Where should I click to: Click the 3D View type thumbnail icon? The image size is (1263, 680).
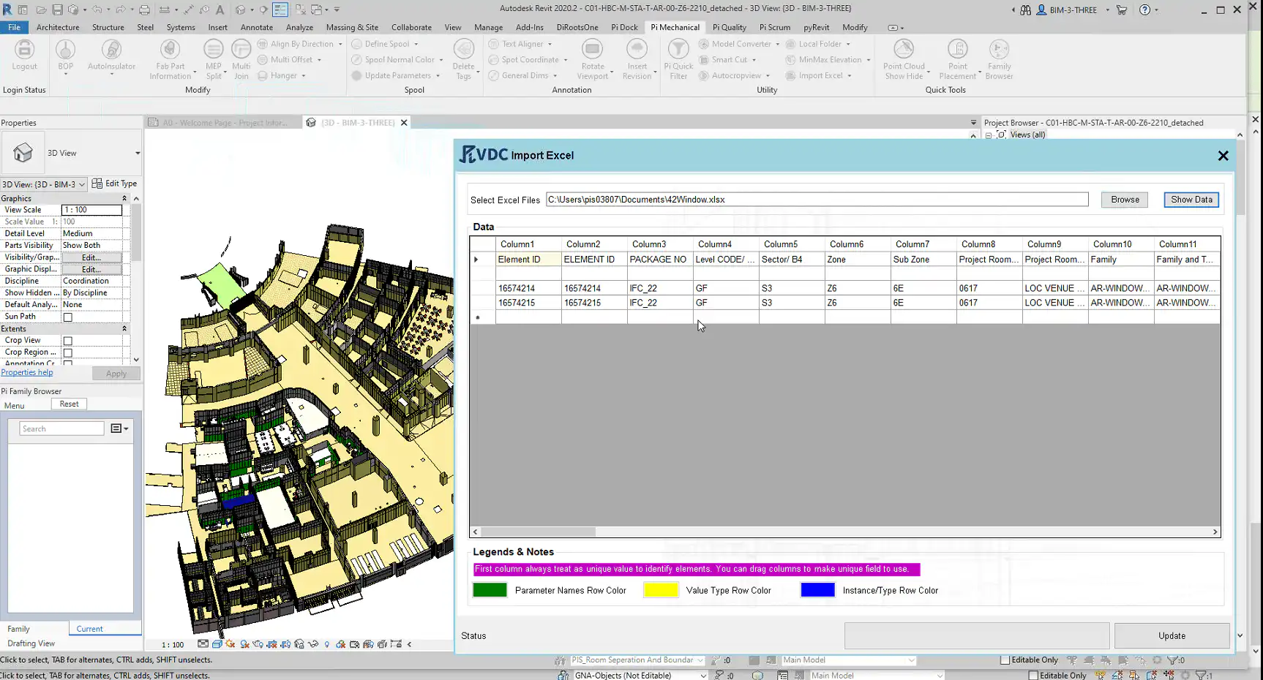click(x=23, y=153)
